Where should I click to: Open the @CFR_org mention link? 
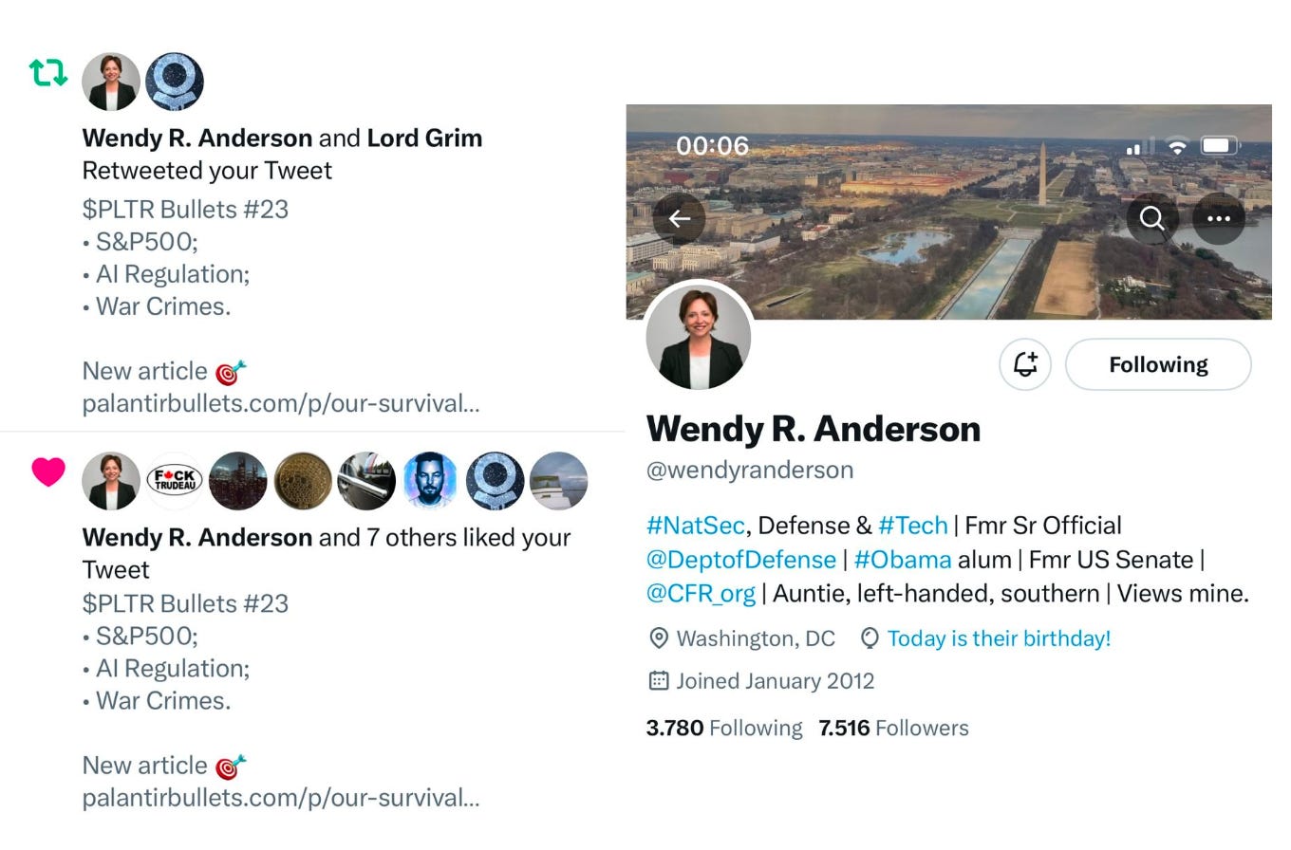(701, 594)
